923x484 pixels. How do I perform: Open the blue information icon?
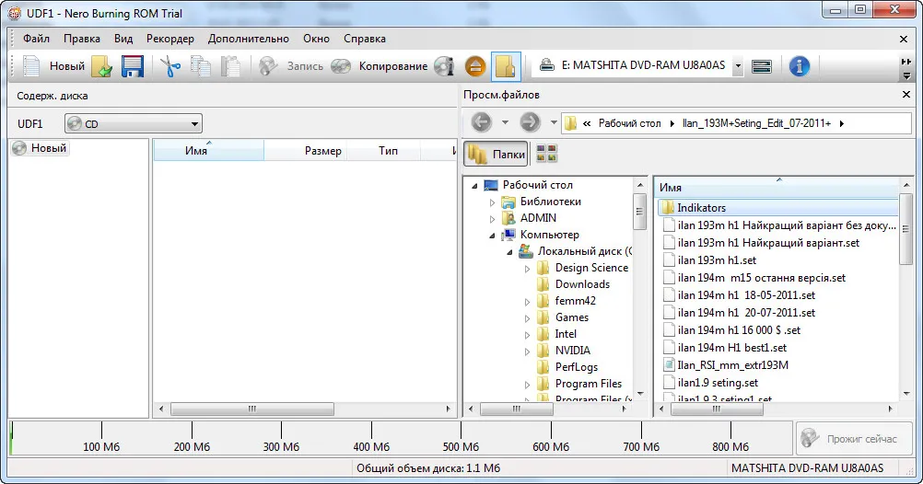pos(799,66)
